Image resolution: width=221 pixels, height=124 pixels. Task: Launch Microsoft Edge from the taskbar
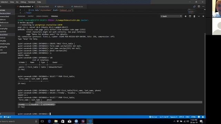click(x=49, y=121)
